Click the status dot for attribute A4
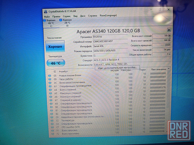The height and width of the screenshot is (145, 194). [50, 90]
